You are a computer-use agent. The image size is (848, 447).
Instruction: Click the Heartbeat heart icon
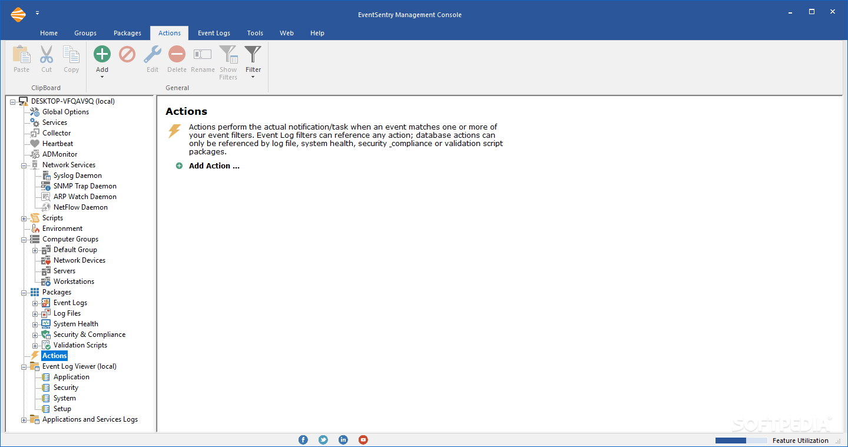pos(35,144)
